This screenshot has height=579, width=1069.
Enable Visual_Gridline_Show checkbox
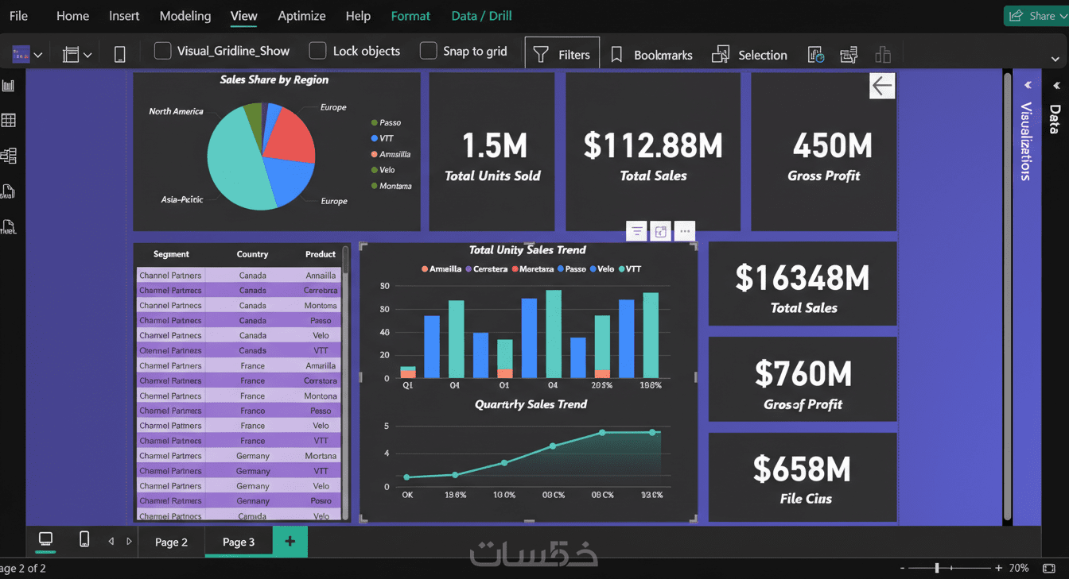click(x=162, y=51)
